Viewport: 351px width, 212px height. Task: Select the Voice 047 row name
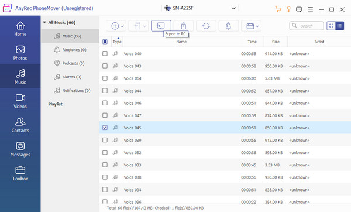(133, 115)
